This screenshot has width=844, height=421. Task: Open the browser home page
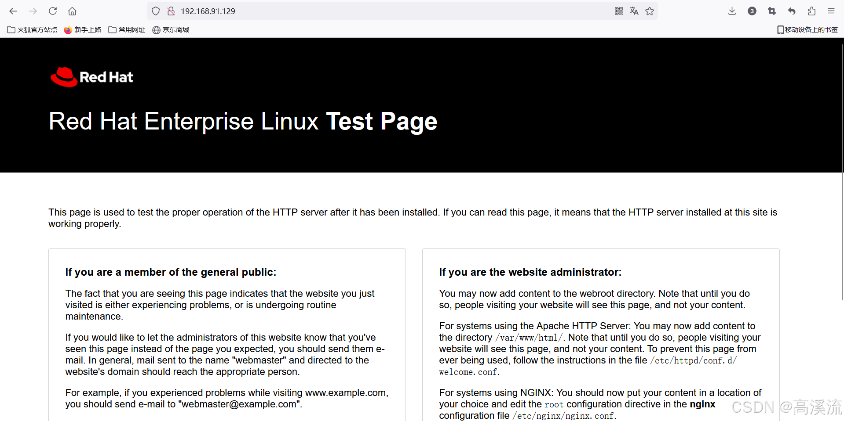click(x=73, y=11)
